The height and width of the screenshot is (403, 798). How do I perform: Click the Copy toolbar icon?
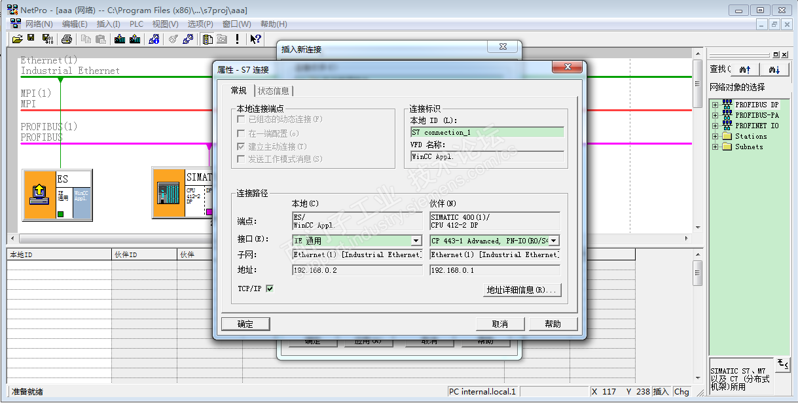click(x=86, y=39)
